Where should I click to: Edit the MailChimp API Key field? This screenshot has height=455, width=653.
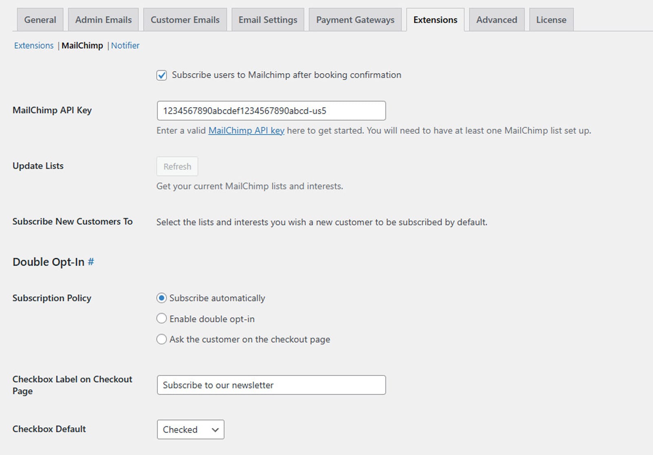pos(271,110)
